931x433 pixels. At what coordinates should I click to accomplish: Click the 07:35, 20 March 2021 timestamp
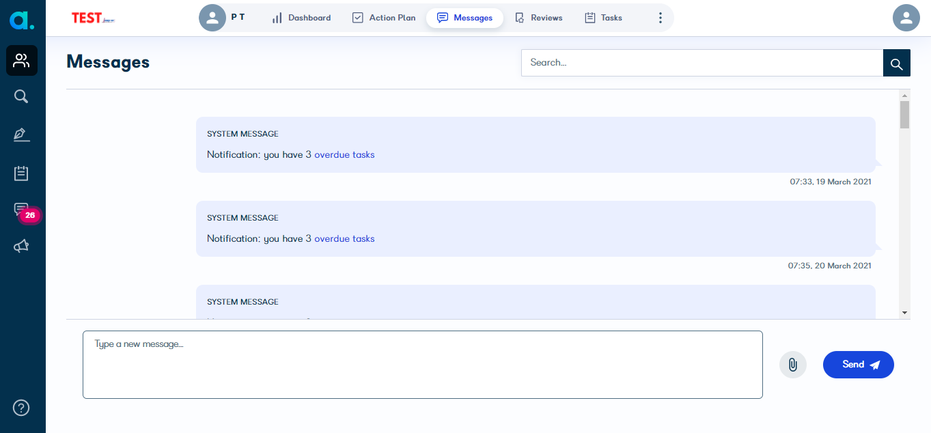[829, 266]
